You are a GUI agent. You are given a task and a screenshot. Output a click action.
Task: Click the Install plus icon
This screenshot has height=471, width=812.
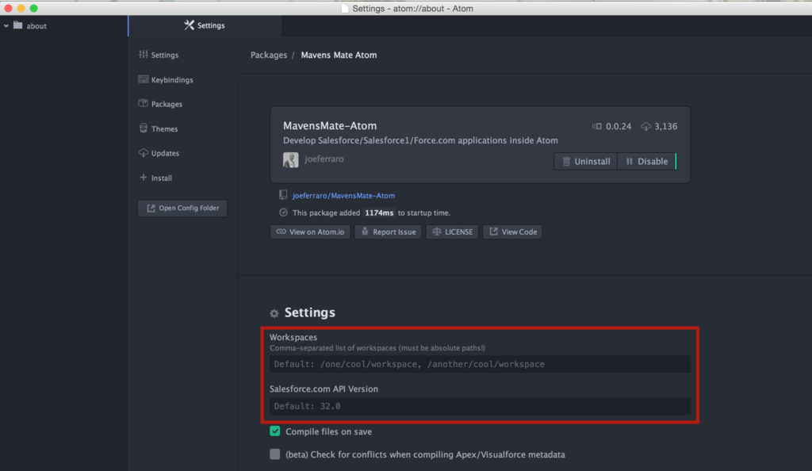point(144,177)
